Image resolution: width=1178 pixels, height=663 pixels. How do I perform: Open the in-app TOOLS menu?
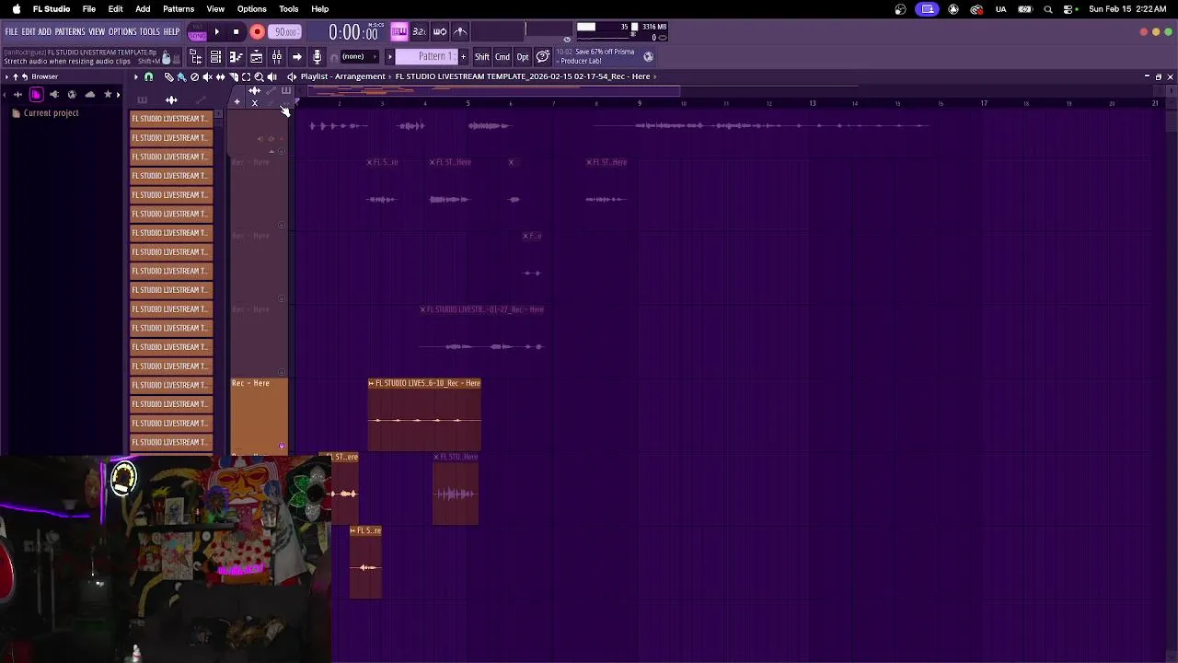point(149,31)
